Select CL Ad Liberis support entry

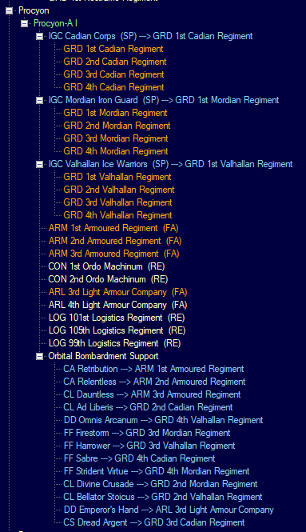point(148,407)
